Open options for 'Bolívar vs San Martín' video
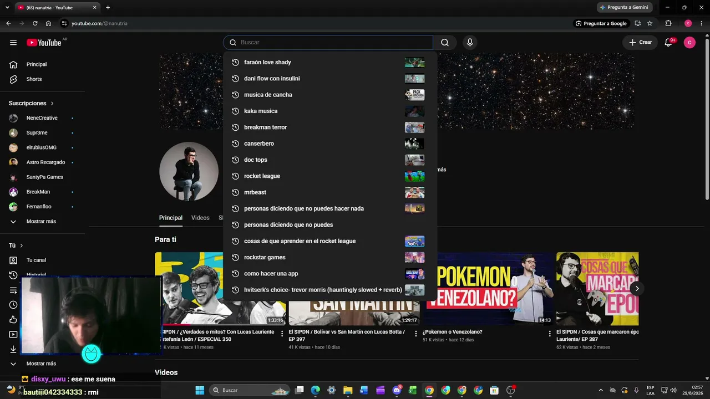The width and height of the screenshot is (710, 399). pyautogui.click(x=416, y=334)
